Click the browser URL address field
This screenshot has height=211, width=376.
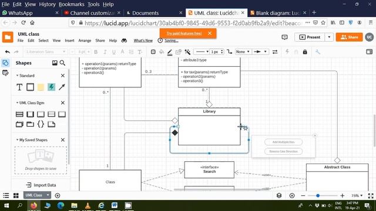[x=193, y=23]
